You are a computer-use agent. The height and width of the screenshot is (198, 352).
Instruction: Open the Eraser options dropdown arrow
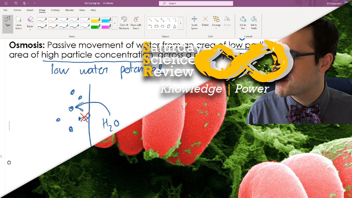pos(30,29)
